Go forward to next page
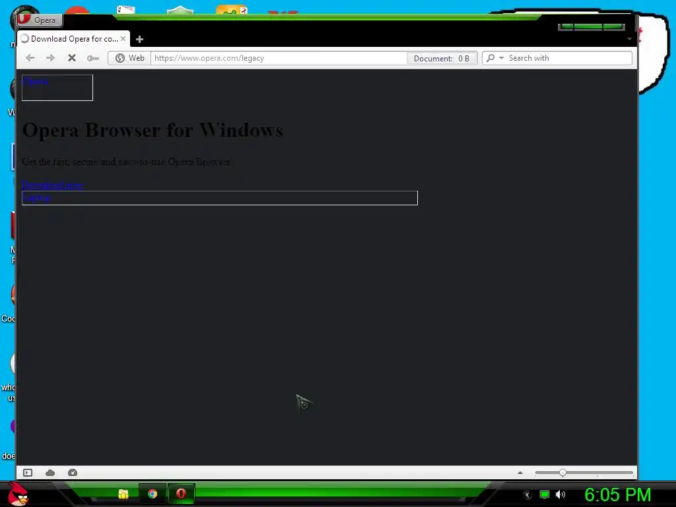This screenshot has width=676, height=507. [x=50, y=58]
